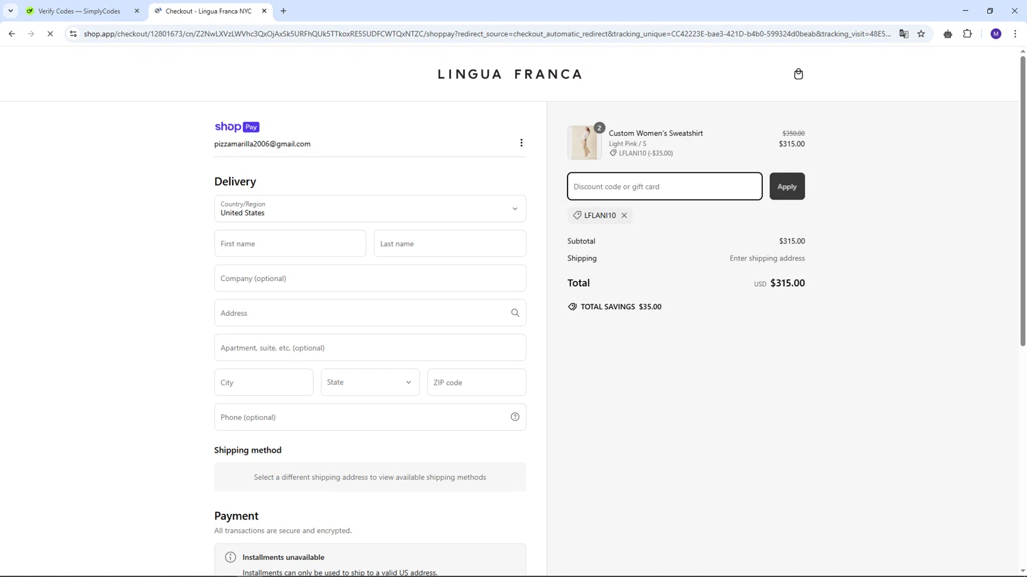Viewport: 1027px width, 577px height.
Task: Click the Shop Pay logo
Action: 237,126
